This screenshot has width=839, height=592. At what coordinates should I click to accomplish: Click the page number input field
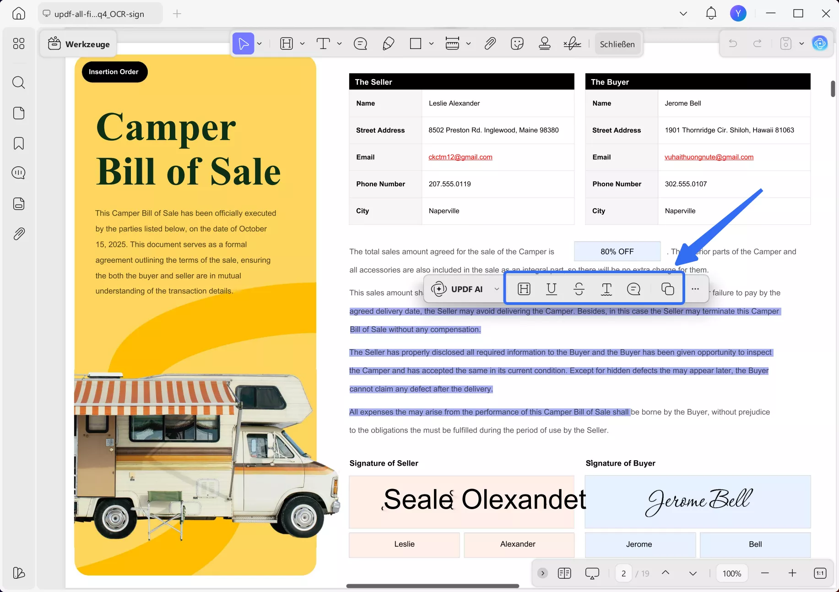(623, 573)
